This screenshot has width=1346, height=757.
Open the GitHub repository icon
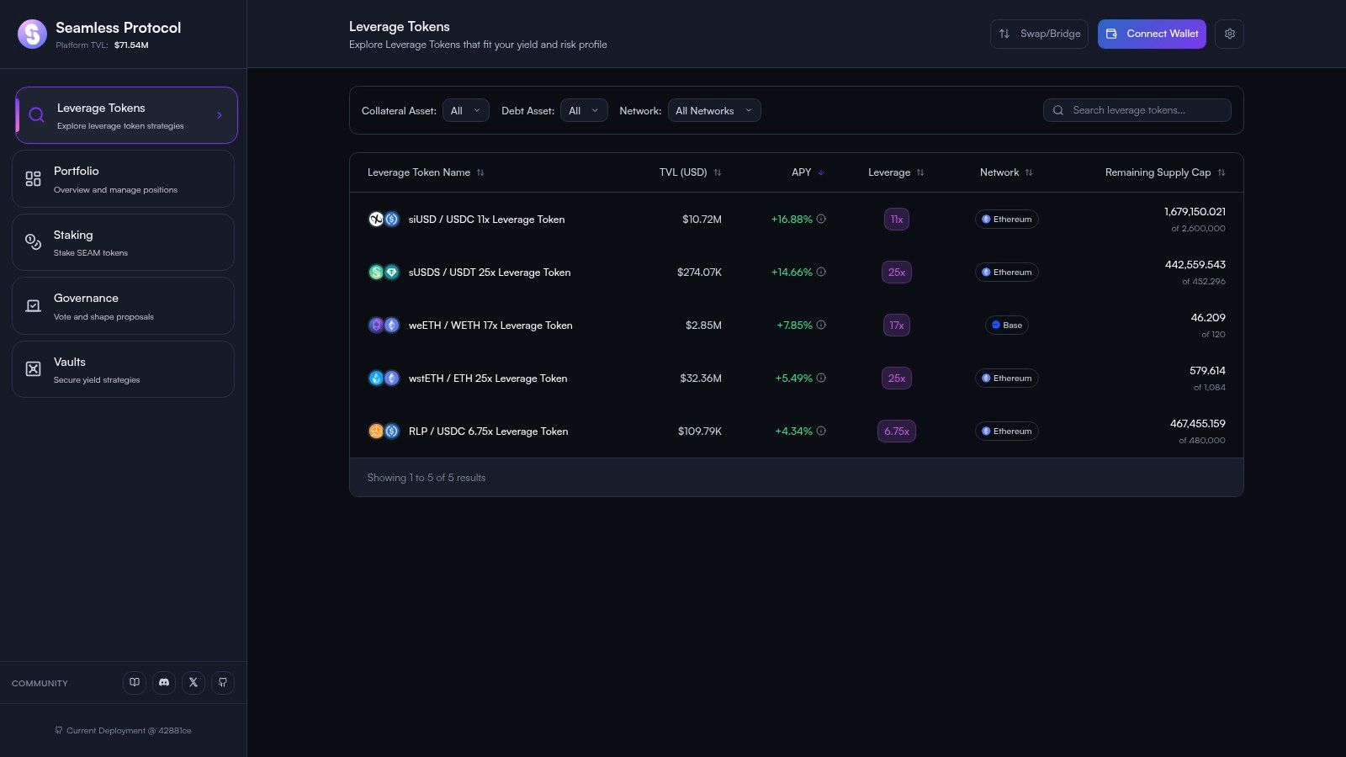pos(222,682)
